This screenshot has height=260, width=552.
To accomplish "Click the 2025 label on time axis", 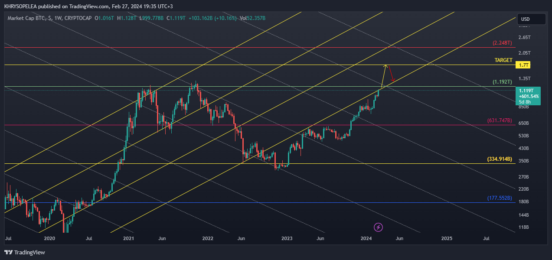I will pyautogui.click(x=447, y=238).
